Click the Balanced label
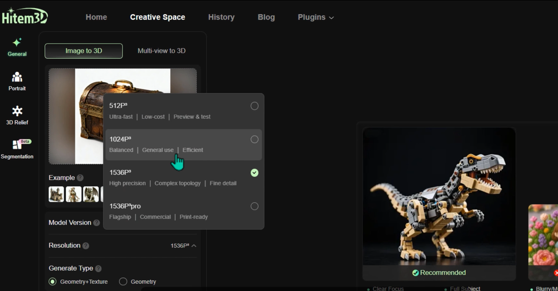 click(x=121, y=150)
